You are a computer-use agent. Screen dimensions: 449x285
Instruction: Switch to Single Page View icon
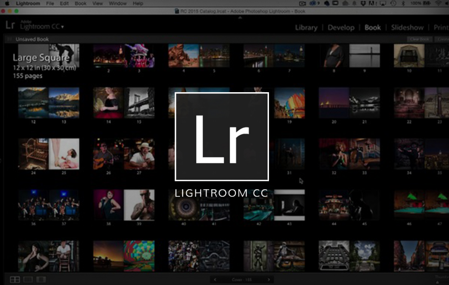click(41, 280)
